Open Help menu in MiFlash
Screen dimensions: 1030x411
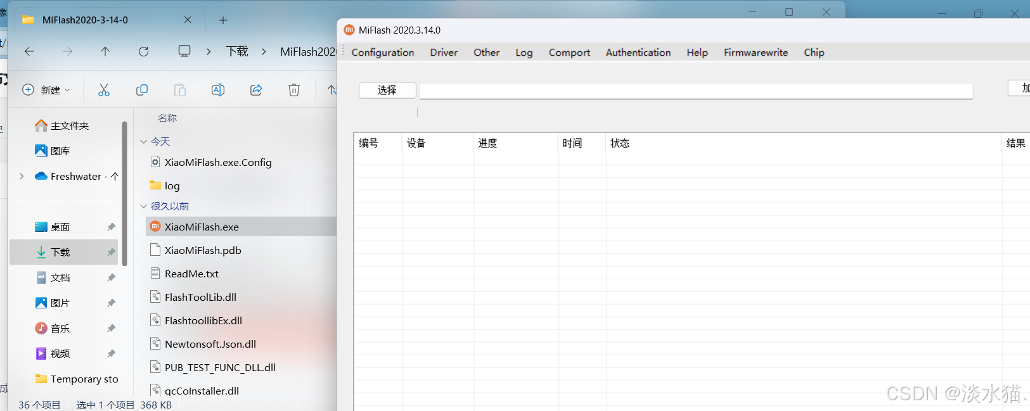click(697, 53)
